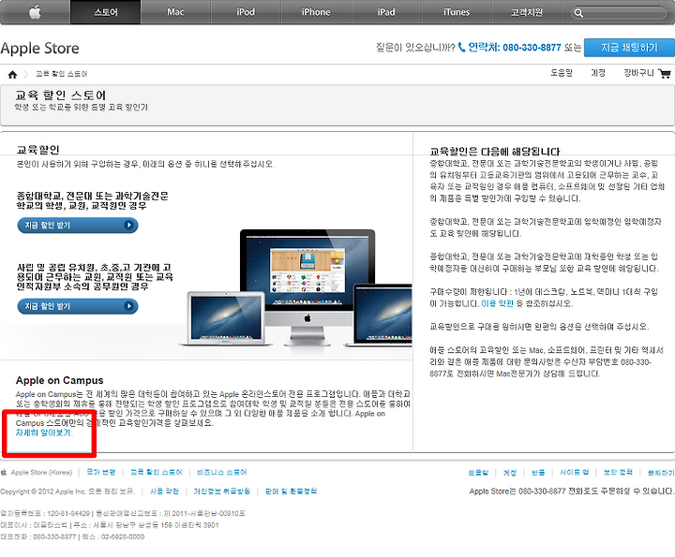Click the Apple Store (Korea) footer text
This screenshot has width=675, height=557.
pos(42,473)
